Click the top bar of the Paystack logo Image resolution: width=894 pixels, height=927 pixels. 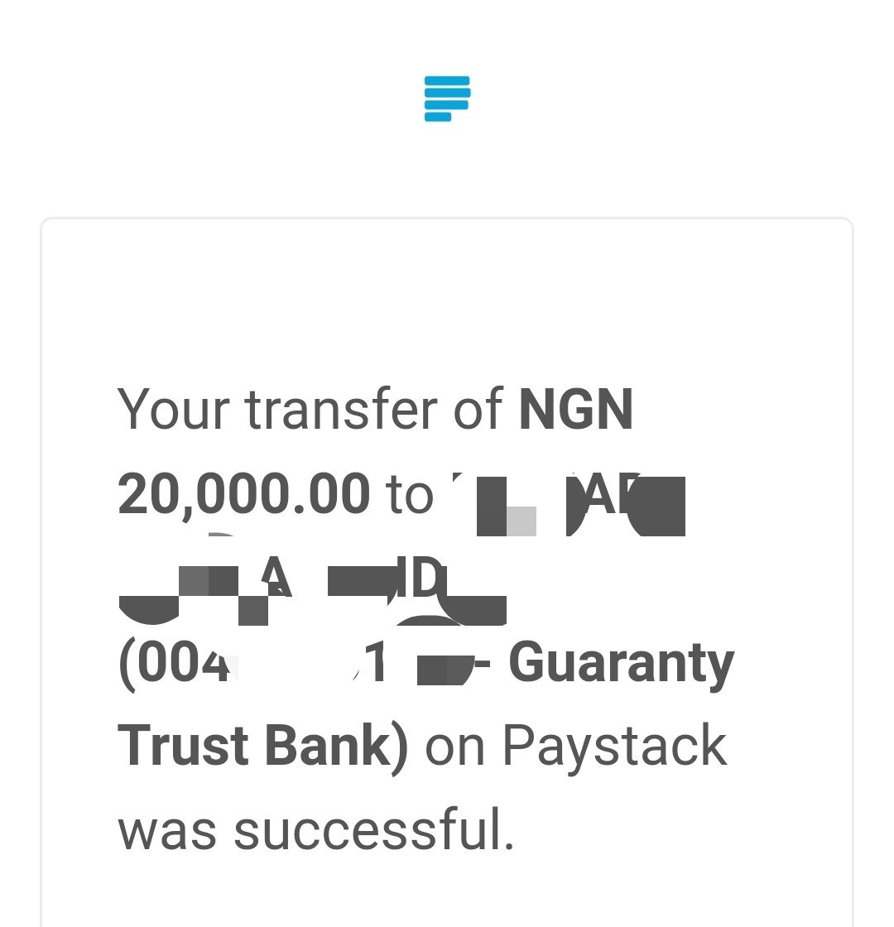[x=447, y=81]
